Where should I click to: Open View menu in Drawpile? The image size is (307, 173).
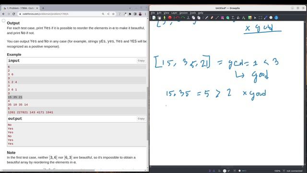click(166, 13)
